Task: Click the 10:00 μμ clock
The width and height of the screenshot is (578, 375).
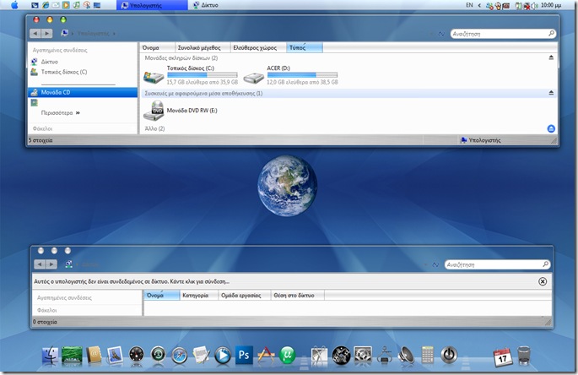Action: [551, 5]
